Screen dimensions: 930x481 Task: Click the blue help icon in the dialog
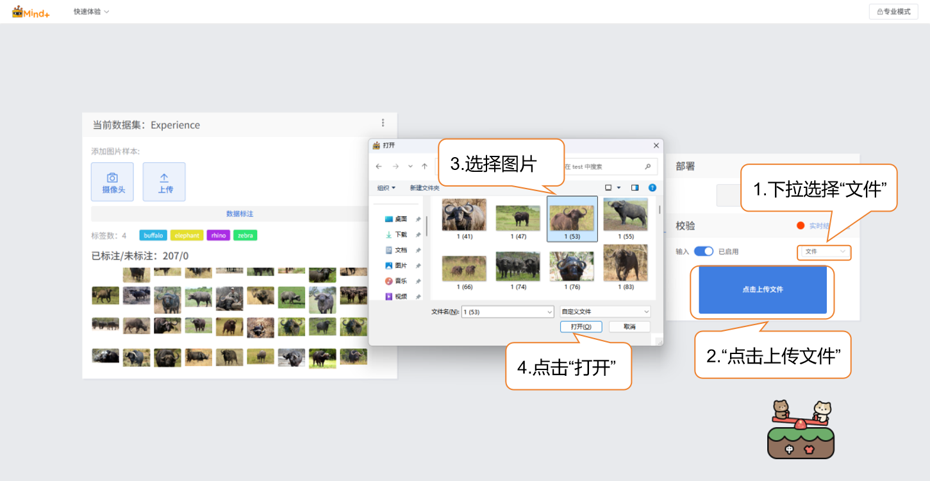[x=652, y=188]
